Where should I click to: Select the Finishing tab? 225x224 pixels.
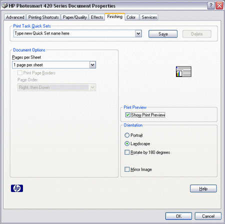coord(114,16)
